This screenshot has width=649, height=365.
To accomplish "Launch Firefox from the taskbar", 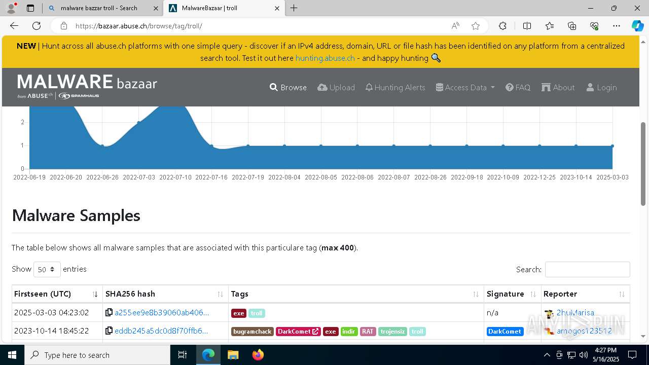I will pos(258,355).
